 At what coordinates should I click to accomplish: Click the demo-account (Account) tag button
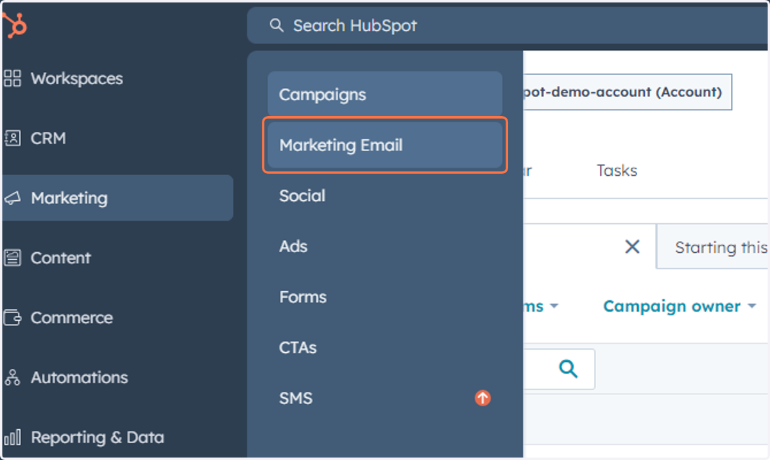click(x=628, y=92)
